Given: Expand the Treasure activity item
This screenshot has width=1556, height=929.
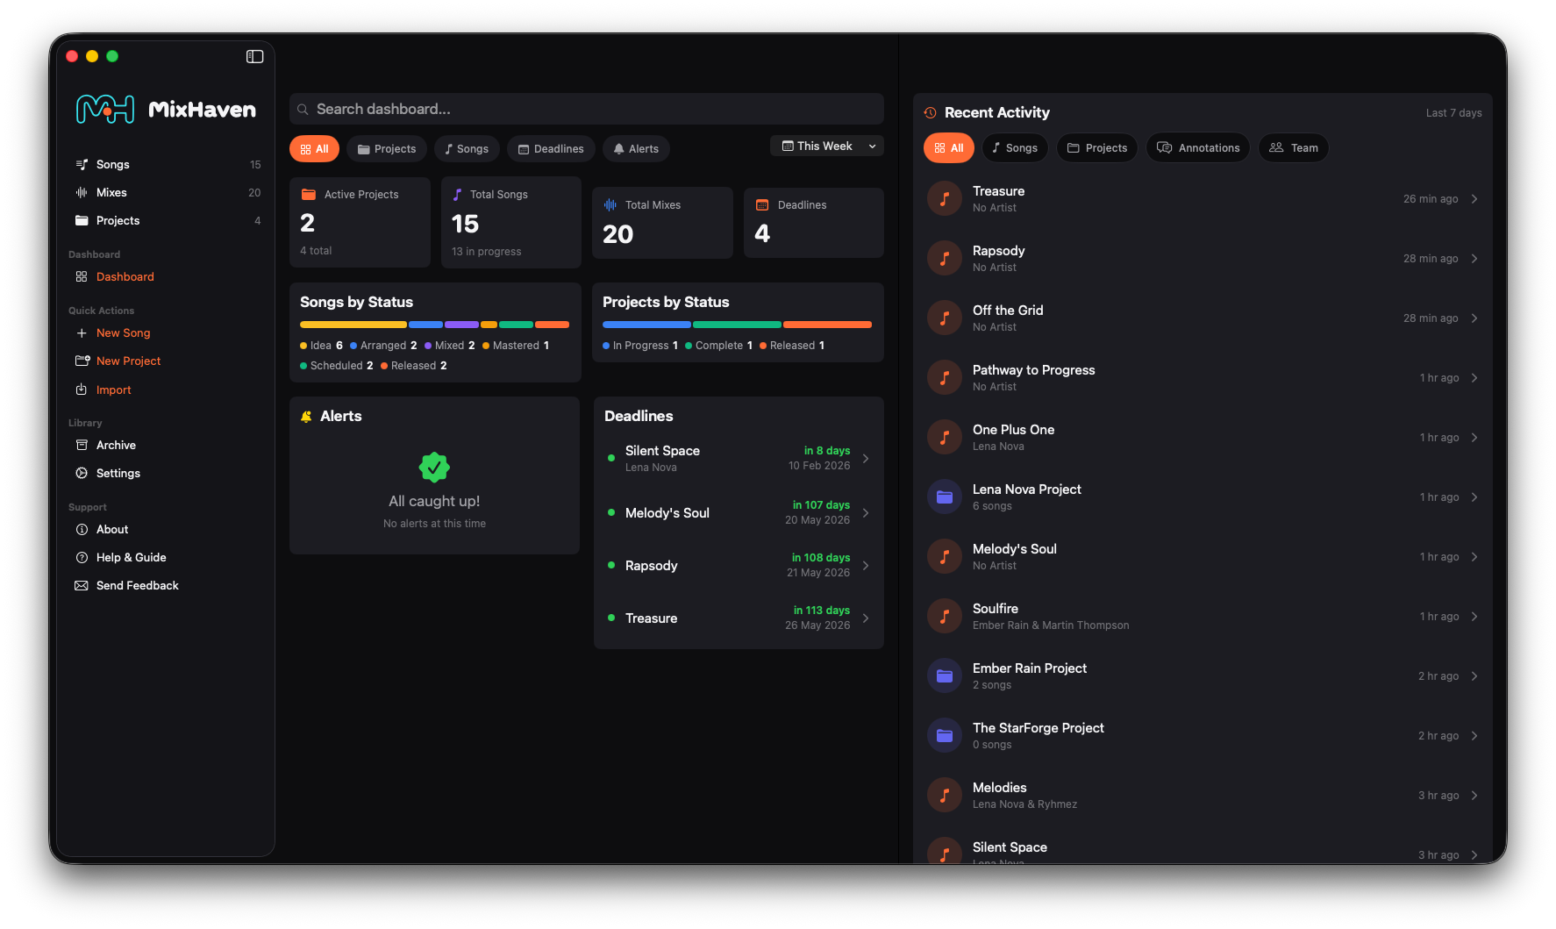Looking at the screenshot, I should pyautogui.click(x=1474, y=199).
